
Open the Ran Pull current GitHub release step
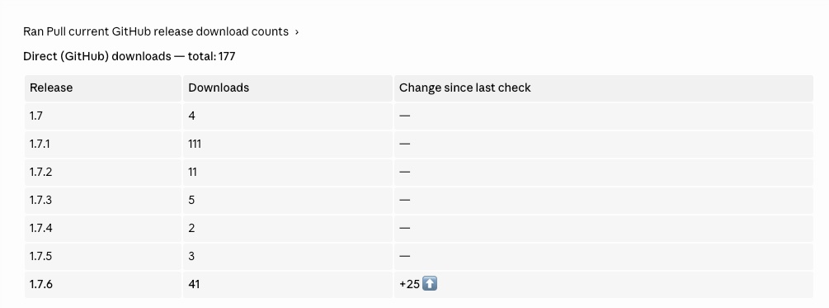point(156,31)
